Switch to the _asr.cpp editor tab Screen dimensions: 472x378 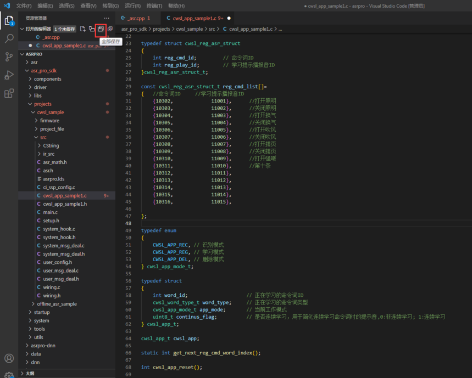[x=139, y=18]
